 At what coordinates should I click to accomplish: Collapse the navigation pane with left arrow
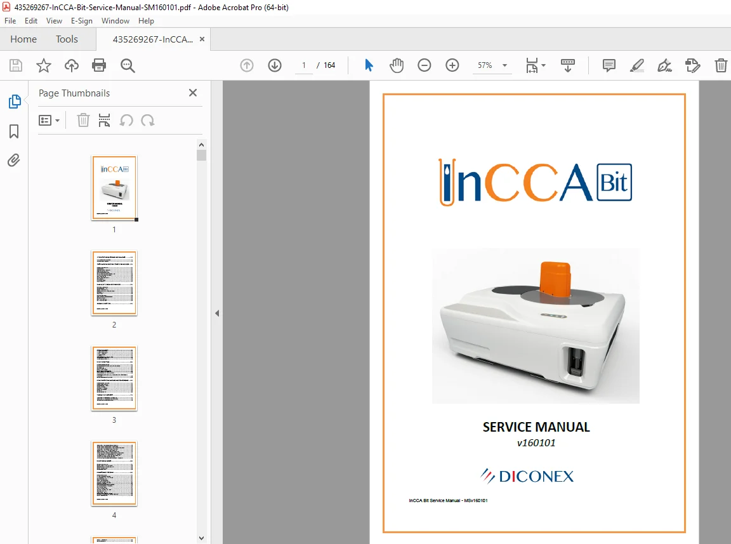pos(217,313)
